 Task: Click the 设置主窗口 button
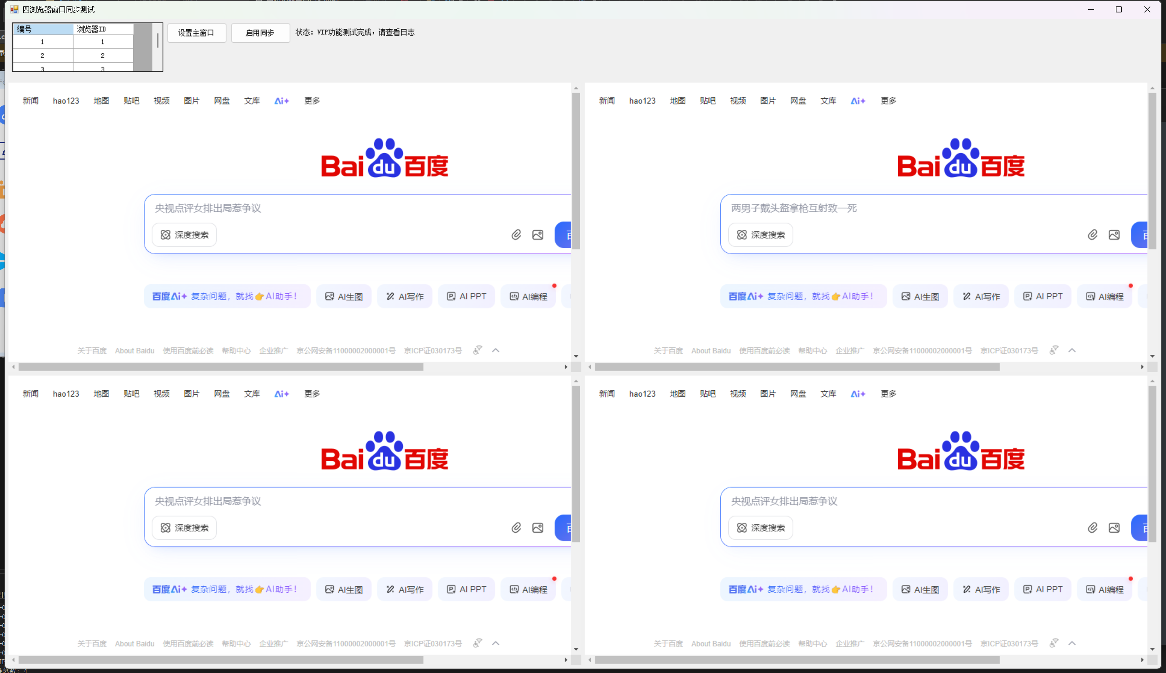click(196, 33)
